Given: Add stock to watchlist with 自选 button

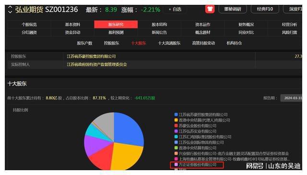Looking at the screenshot, I should (175, 9).
